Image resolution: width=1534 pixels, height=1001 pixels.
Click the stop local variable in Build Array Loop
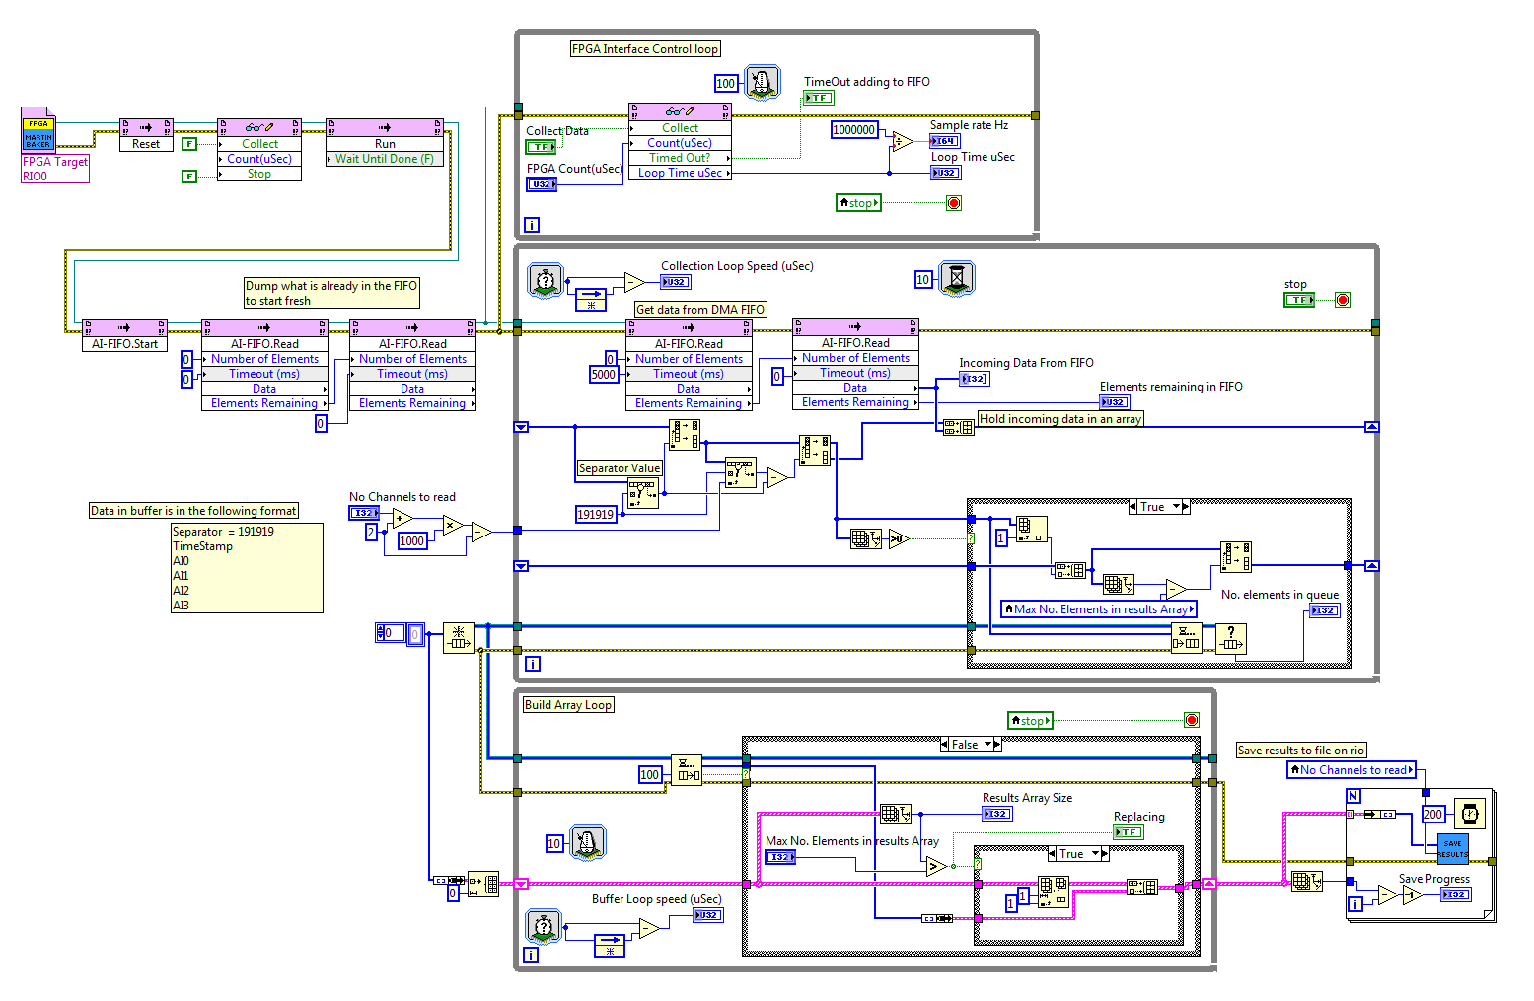(x=1031, y=721)
